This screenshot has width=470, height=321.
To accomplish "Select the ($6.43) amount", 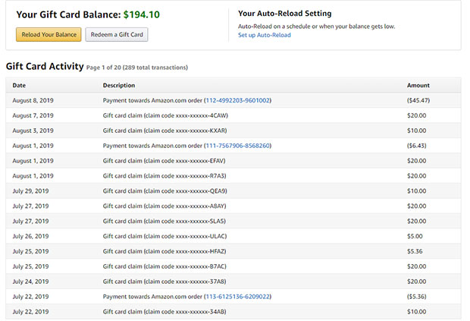I will coord(416,146).
